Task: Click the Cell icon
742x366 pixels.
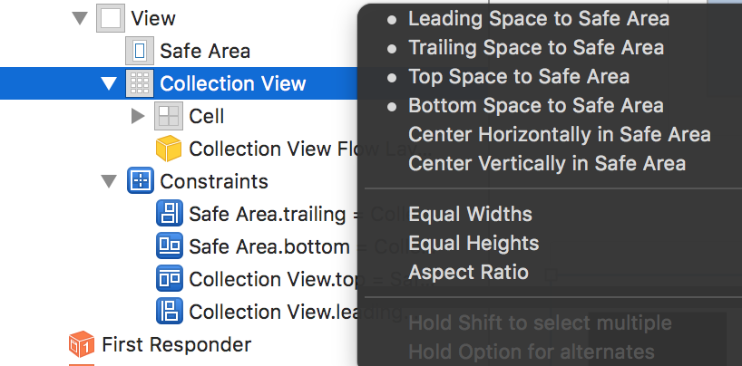Action: [169, 116]
